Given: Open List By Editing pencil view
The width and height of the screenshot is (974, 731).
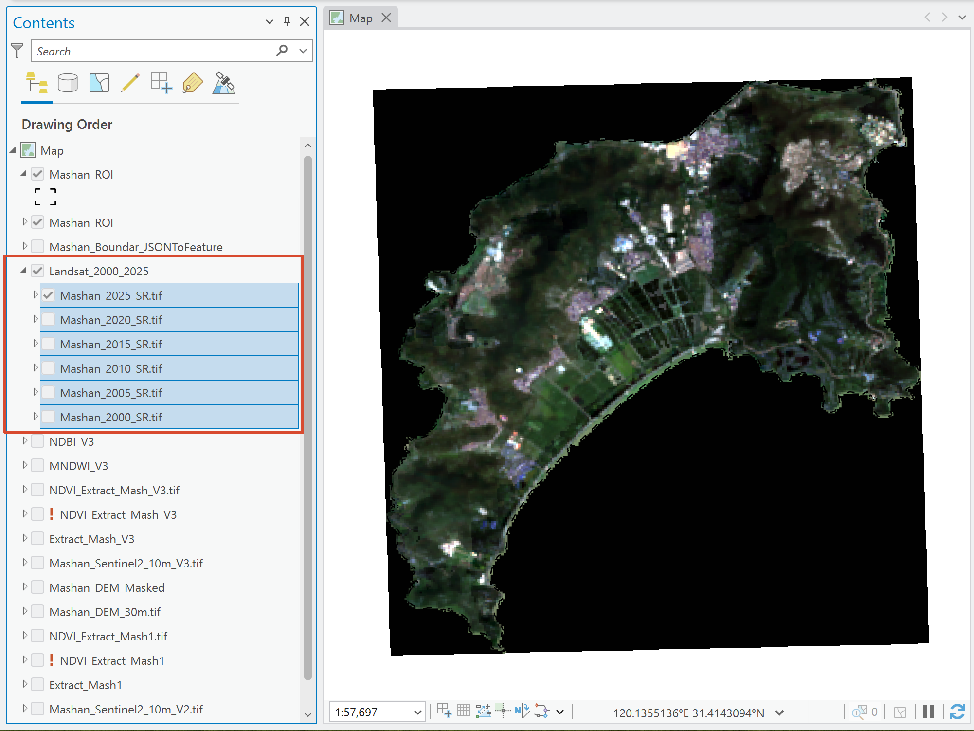Looking at the screenshot, I should [x=130, y=83].
